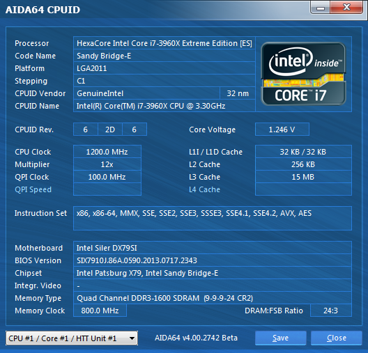Screen dimensions: 368x353
Task: Select the Instruction Set text field
Action: [x=213, y=218]
